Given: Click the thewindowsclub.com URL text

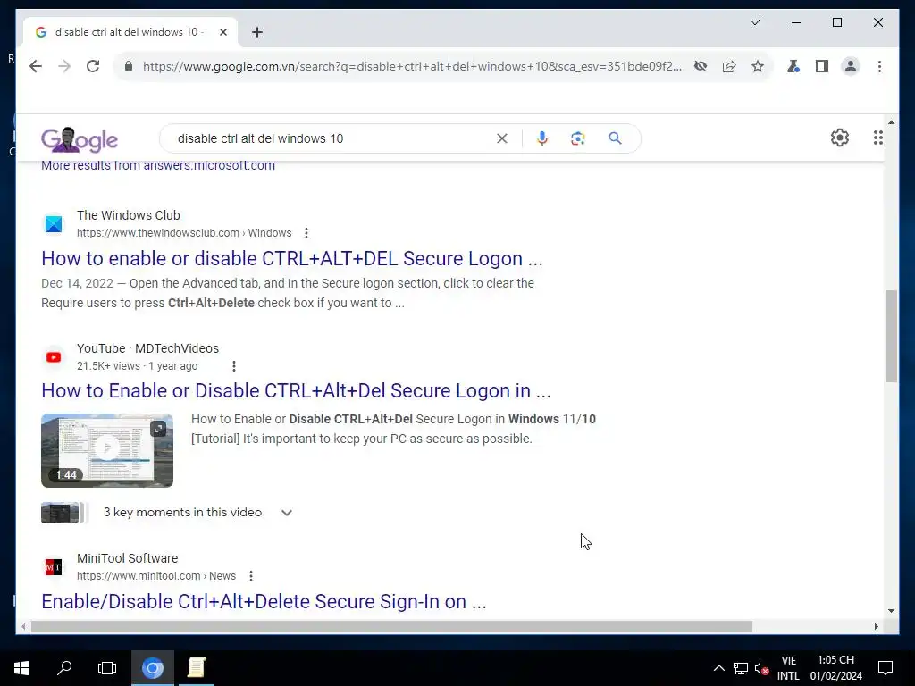Looking at the screenshot, I should click(184, 233).
